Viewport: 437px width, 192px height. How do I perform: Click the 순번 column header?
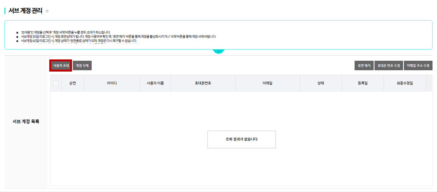73,83
